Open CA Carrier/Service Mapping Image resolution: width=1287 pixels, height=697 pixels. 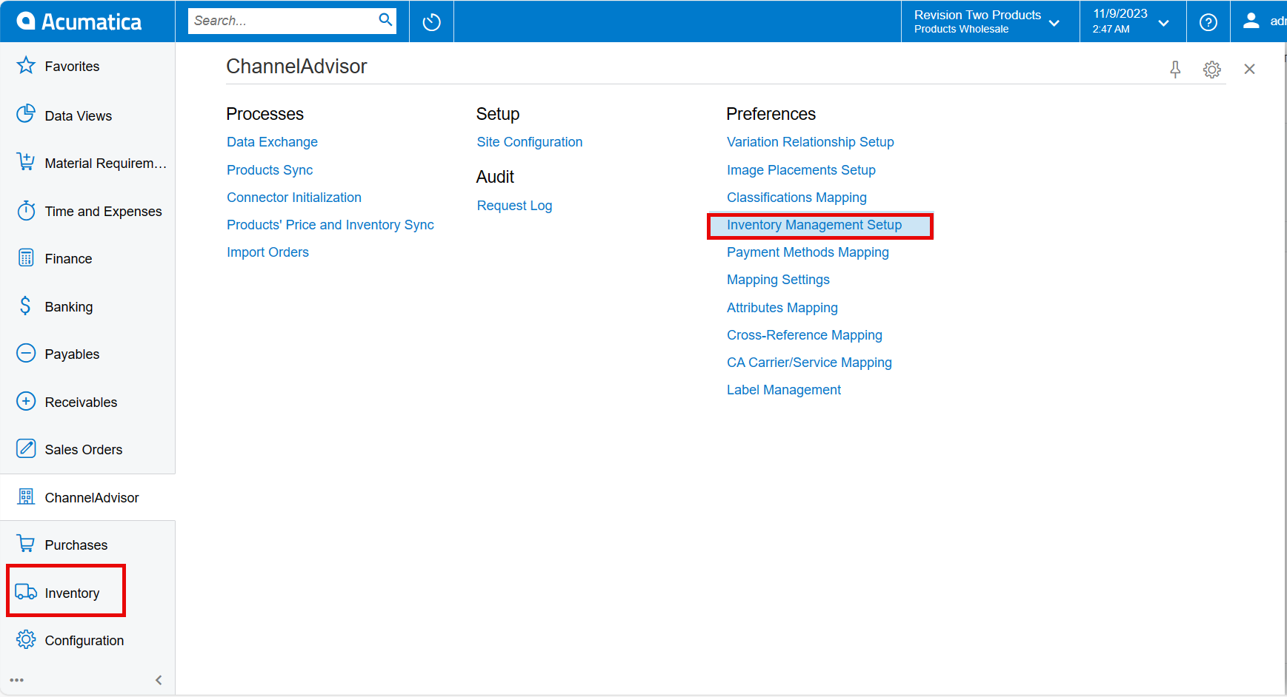pyautogui.click(x=809, y=363)
